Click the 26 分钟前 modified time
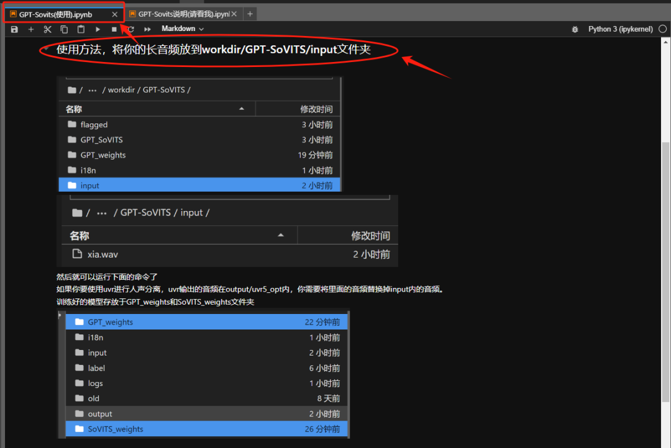This screenshot has height=448, width=671. point(322,429)
